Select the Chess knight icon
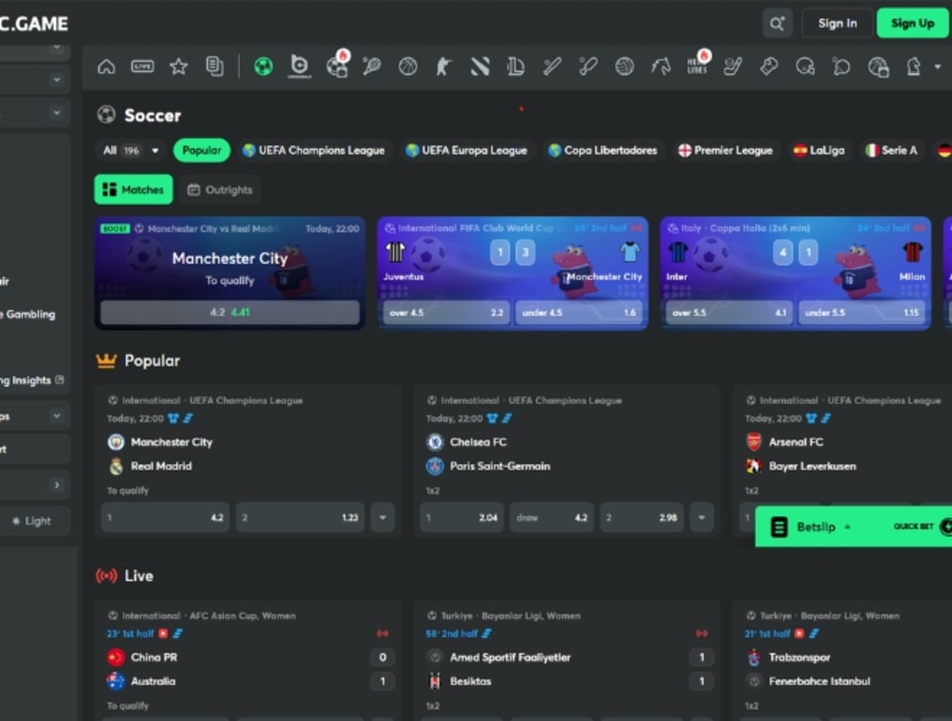The width and height of the screenshot is (952, 721). [913, 66]
